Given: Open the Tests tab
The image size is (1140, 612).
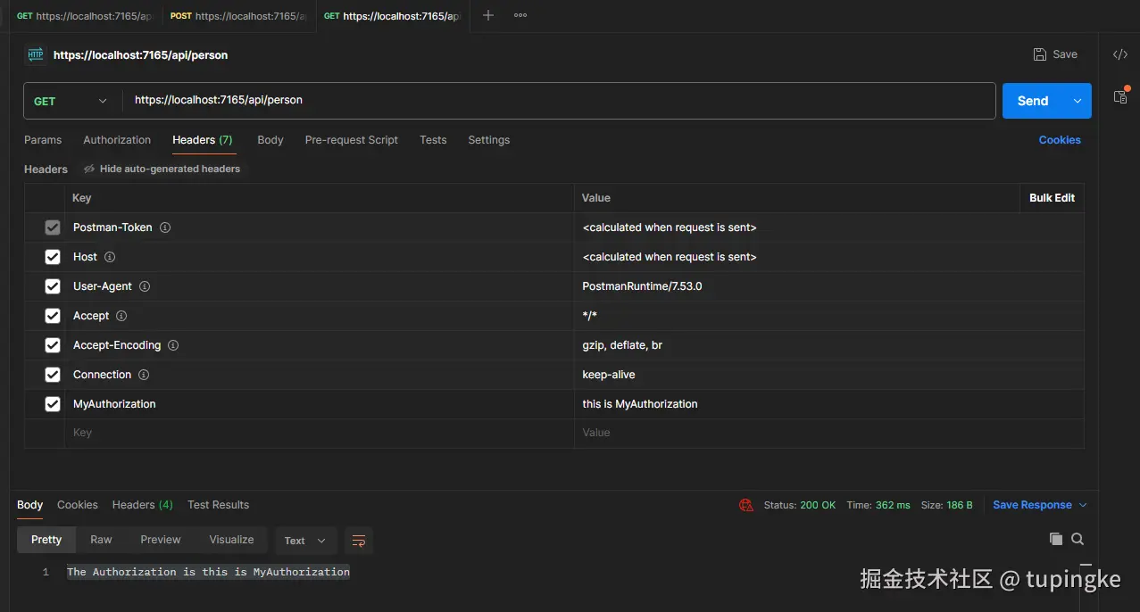Looking at the screenshot, I should 433,140.
